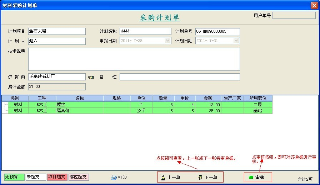This screenshot has height=185, width=320.
Task: Click the 类别 column header
Action: click(15, 98)
